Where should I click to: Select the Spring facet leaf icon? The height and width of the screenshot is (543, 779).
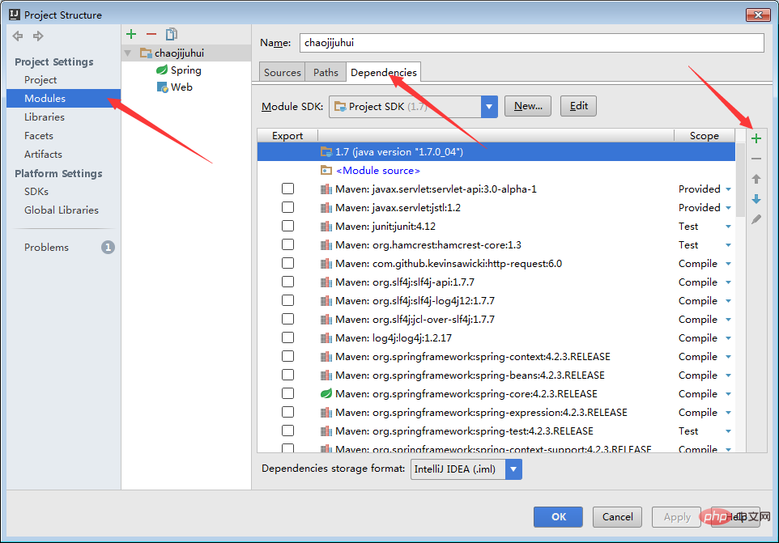[x=162, y=70]
